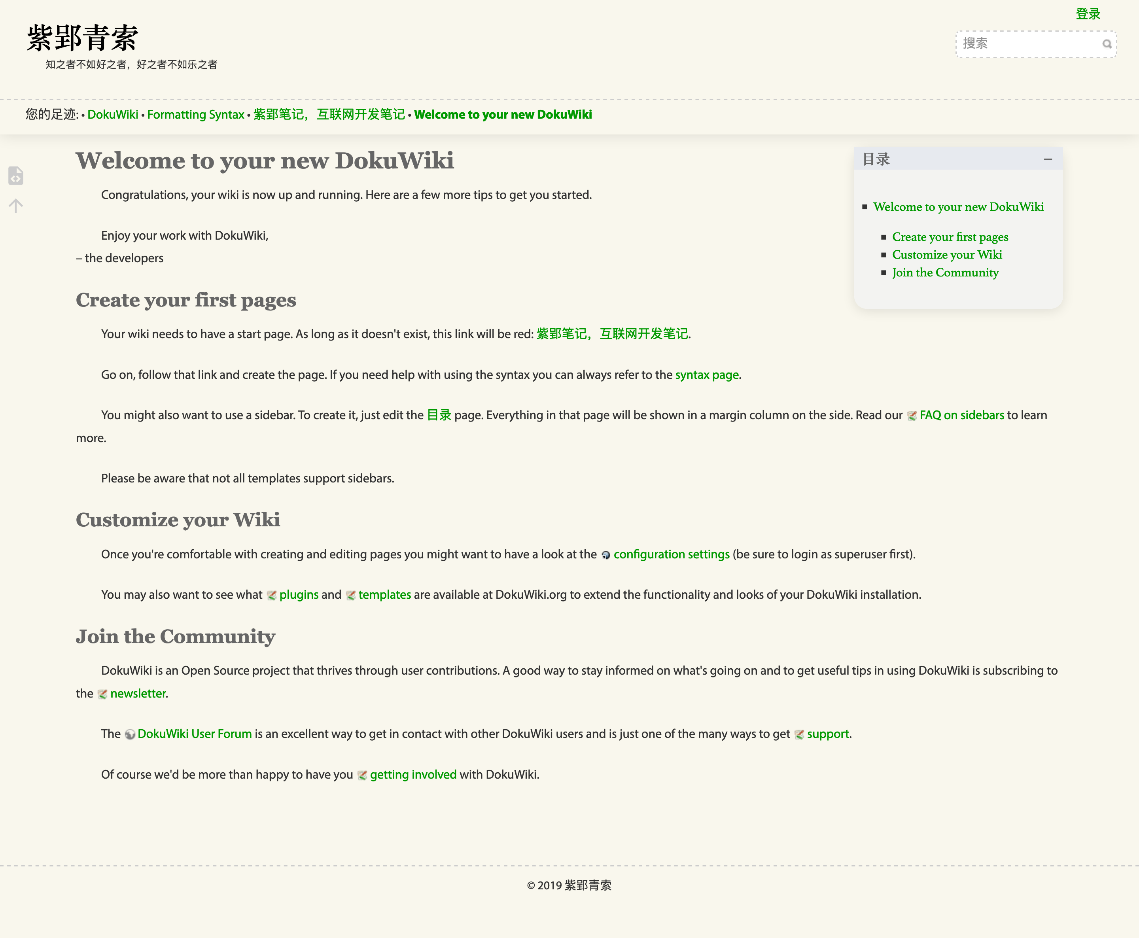Click the search magnifier icon

[1107, 44]
